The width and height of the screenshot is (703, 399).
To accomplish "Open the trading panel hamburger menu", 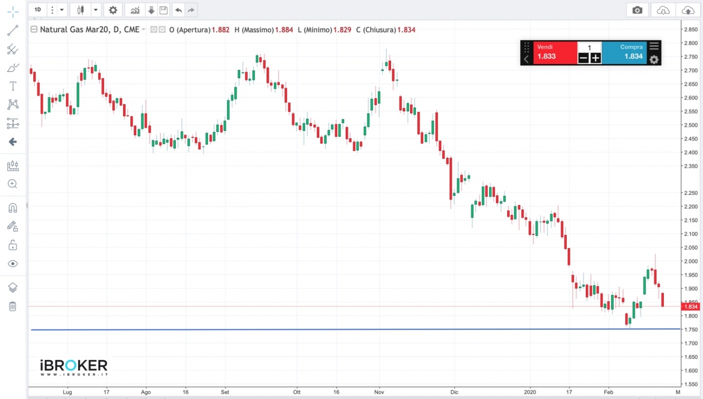I will (x=654, y=46).
